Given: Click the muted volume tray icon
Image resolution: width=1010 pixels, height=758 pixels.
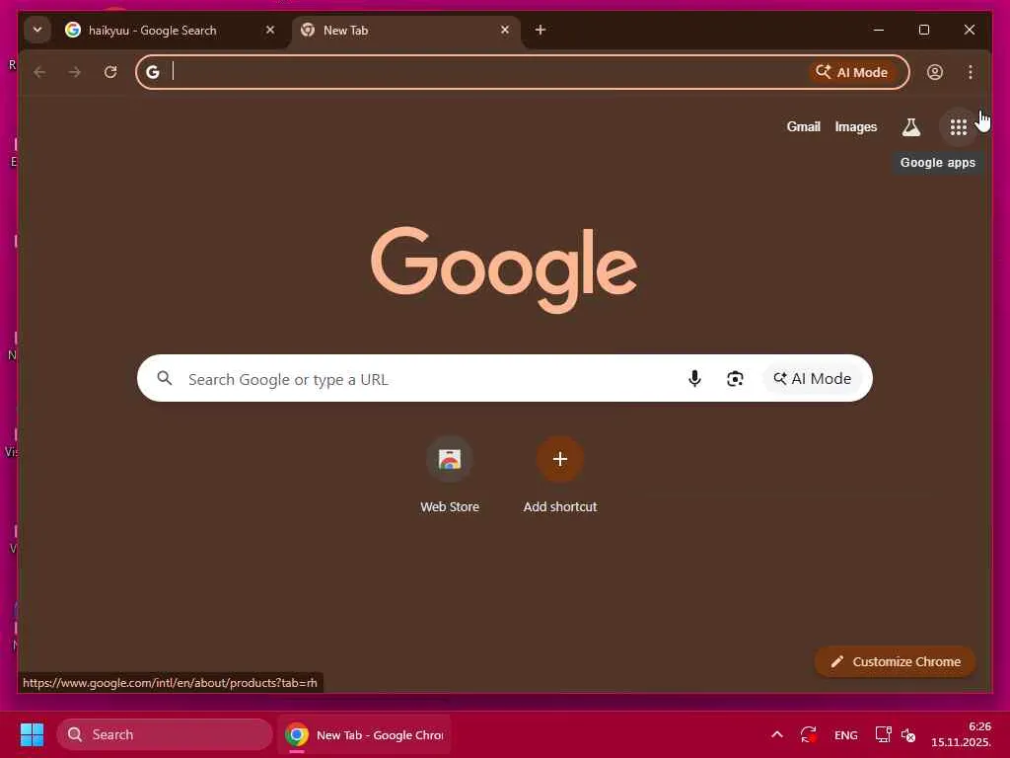Looking at the screenshot, I should pyautogui.click(x=908, y=734).
